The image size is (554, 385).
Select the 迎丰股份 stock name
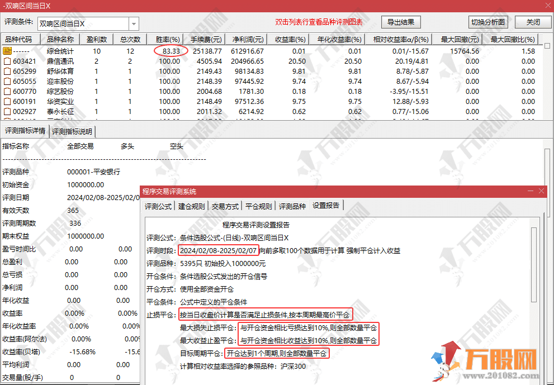point(60,81)
